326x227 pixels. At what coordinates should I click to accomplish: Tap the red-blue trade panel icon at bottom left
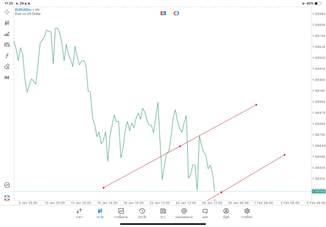[7, 198]
